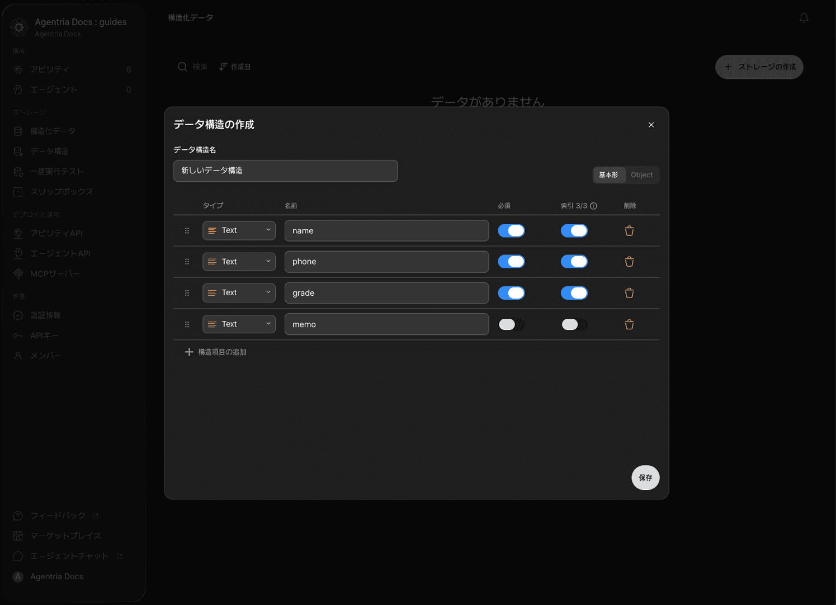This screenshot has width=836, height=605.
Task: Enable index switch for memo
Action: 574,324
